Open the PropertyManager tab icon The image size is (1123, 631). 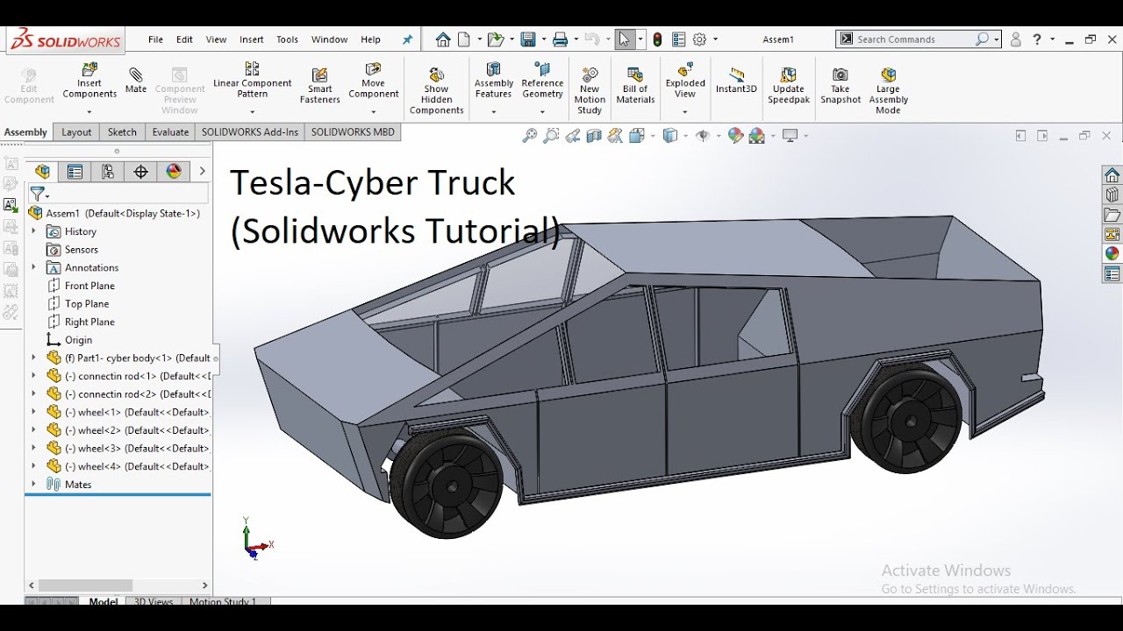click(75, 172)
